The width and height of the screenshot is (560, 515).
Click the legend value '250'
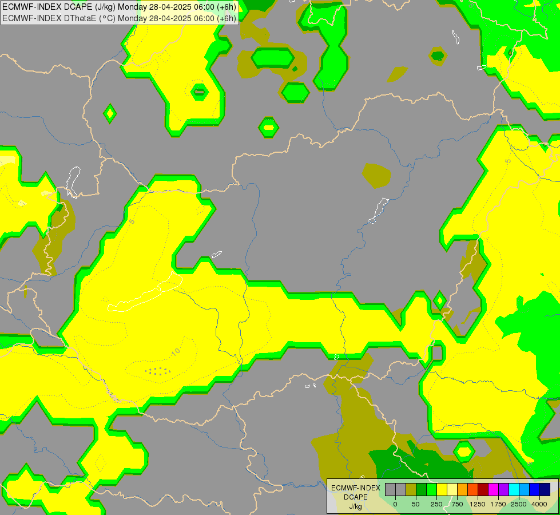point(436,504)
